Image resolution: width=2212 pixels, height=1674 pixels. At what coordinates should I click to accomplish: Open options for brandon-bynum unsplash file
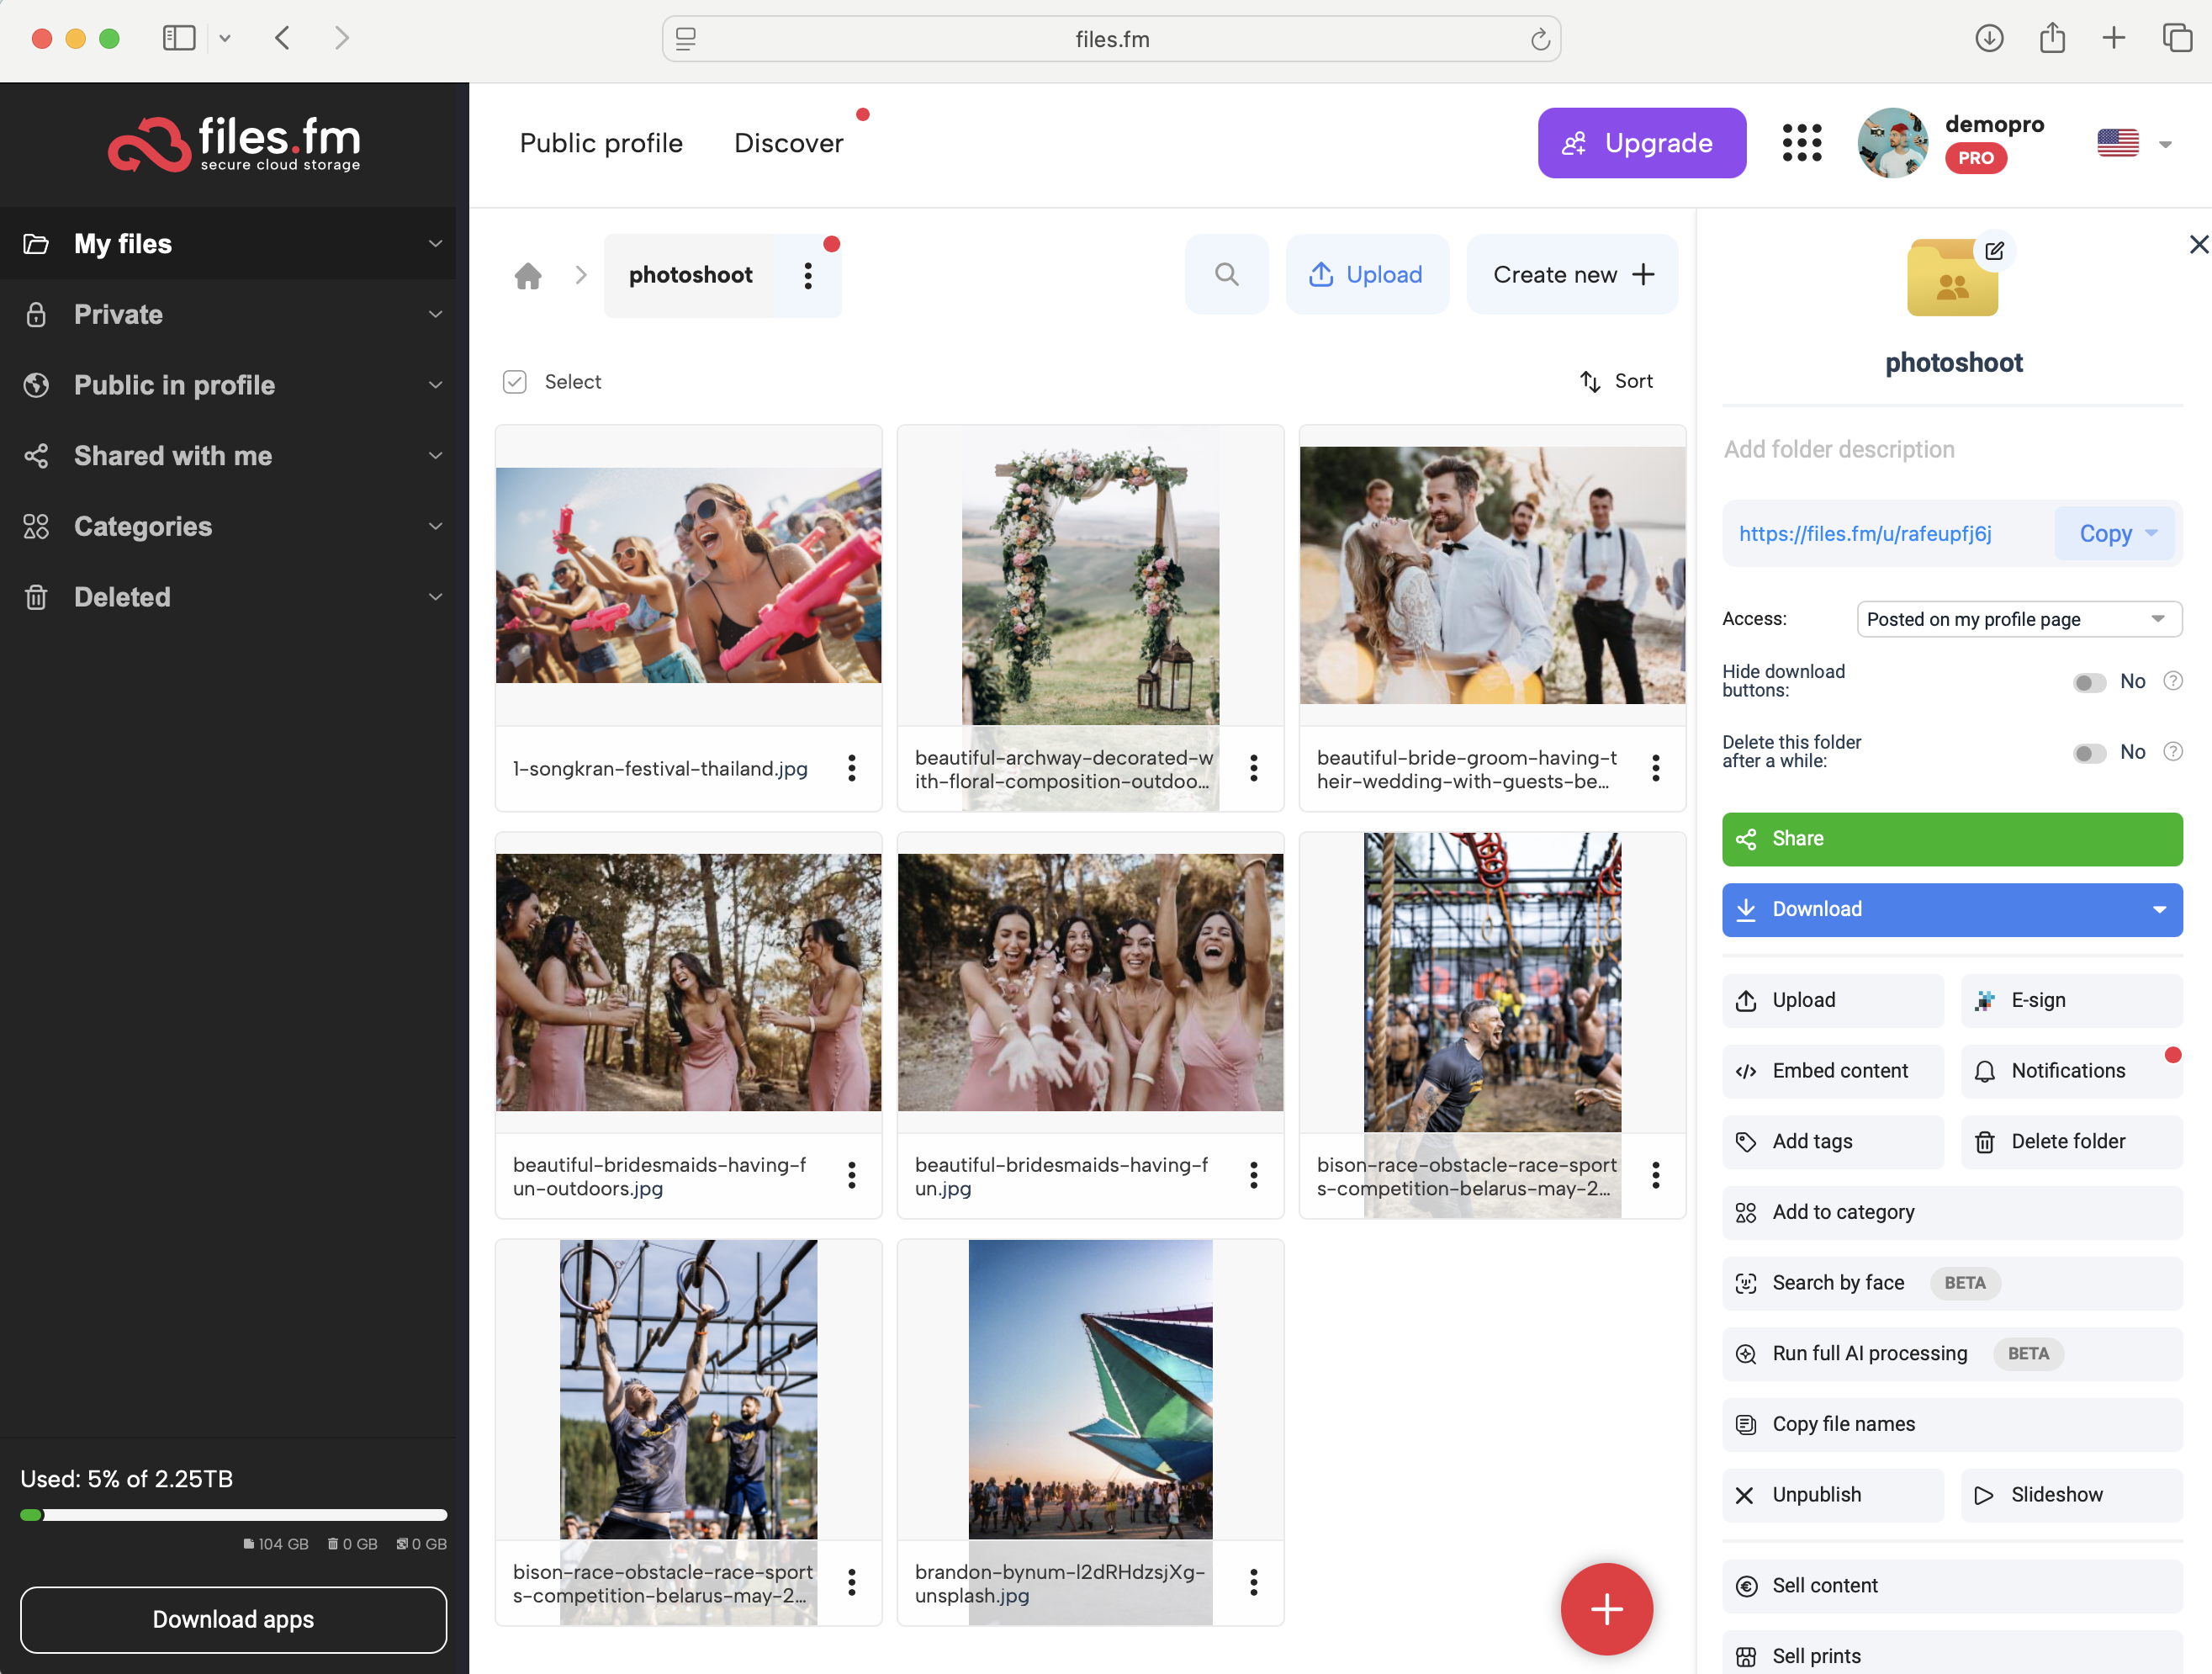click(x=1254, y=1582)
